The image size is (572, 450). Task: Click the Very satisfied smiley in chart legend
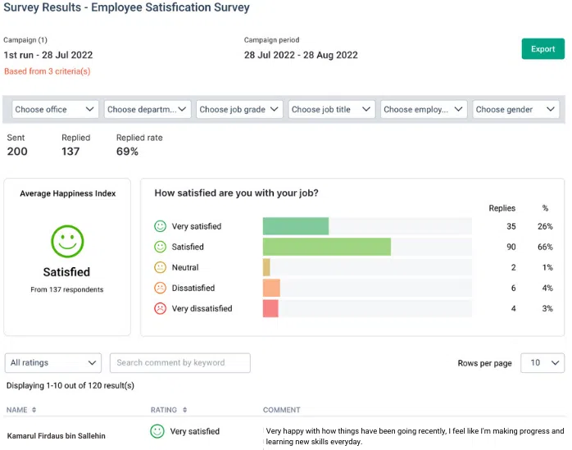[x=160, y=226]
